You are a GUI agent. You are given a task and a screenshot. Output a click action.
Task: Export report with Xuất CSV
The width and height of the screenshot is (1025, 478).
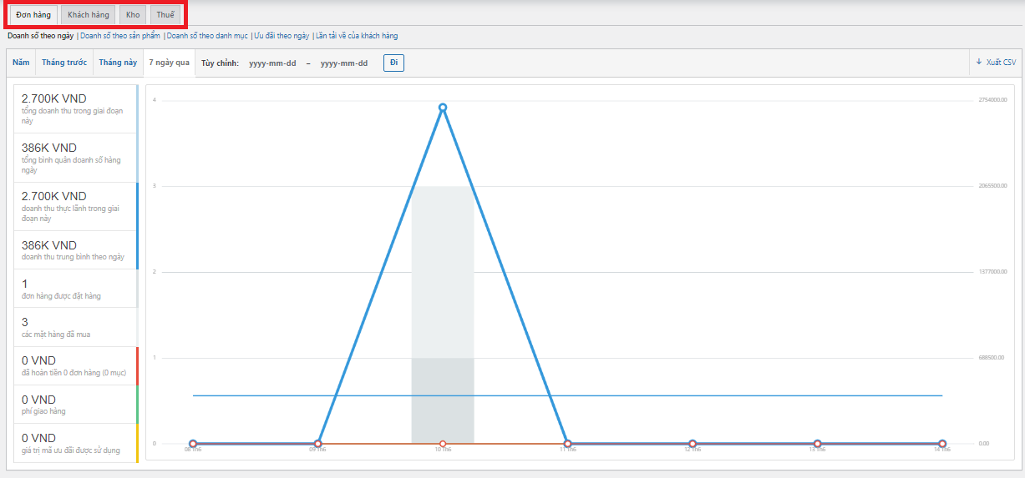996,63
